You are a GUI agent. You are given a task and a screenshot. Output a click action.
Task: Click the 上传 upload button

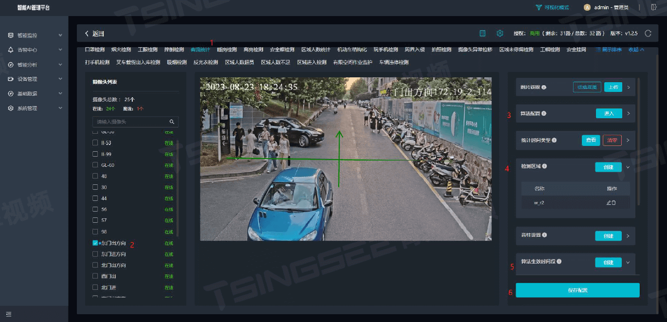pyautogui.click(x=613, y=88)
